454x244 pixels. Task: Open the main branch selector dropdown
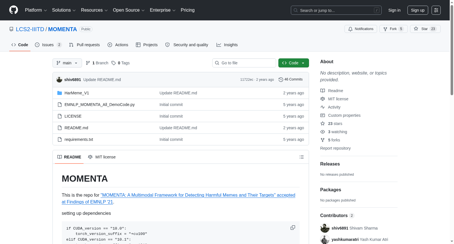coord(67,63)
